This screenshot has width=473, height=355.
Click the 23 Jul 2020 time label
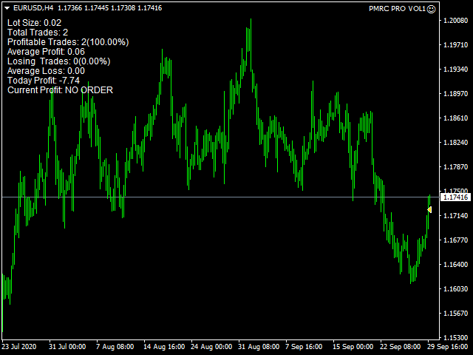coord(19,347)
